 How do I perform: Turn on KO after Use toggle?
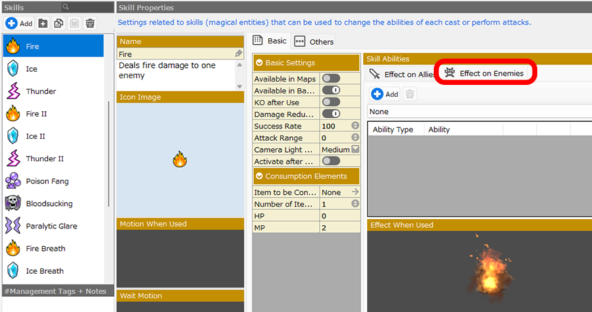point(331,102)
